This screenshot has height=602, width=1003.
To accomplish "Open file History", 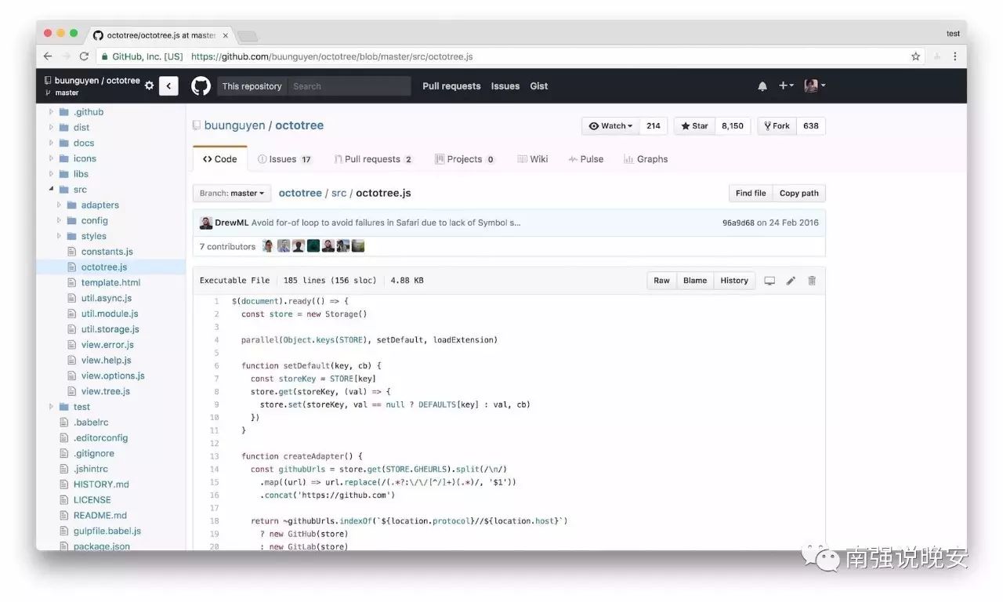I will pyautogui.click(x=734, y=281).
